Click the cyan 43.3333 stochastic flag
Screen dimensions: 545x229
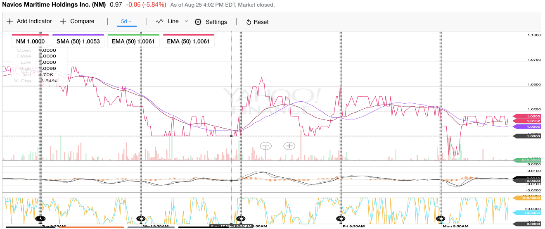tap(526, 213)
